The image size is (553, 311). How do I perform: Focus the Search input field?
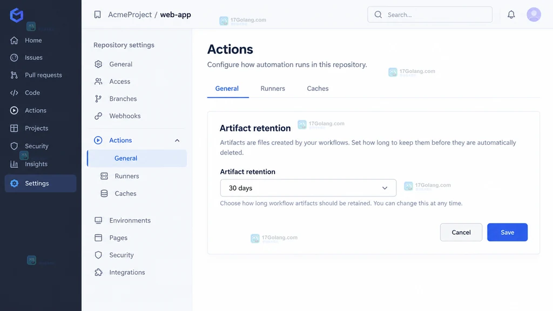pos(429,15)
